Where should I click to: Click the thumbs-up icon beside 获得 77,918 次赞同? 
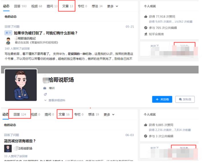pyautogui.click(x=146, y=16)
